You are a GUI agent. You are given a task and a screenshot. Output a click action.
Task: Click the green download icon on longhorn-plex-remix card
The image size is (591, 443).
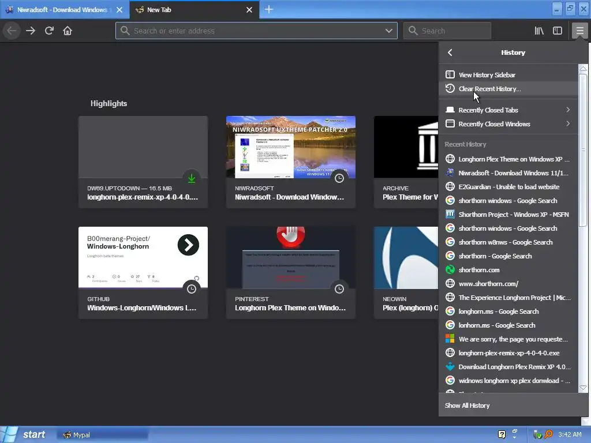pyautogui.click(x=192, y=178)
